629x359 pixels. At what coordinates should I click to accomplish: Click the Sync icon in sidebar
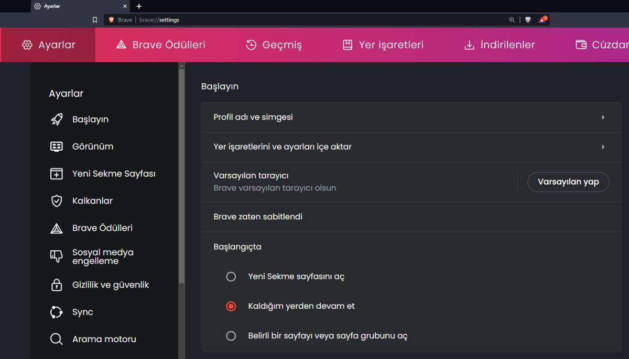57,312
